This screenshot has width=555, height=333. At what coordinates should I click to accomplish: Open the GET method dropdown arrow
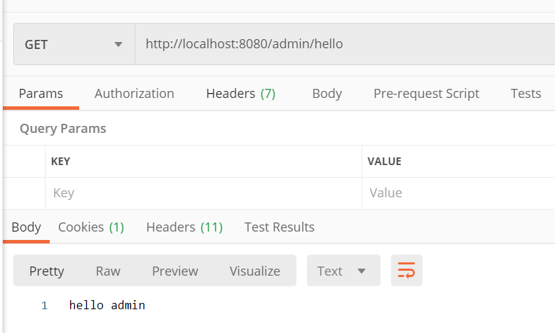coord(118,45)
